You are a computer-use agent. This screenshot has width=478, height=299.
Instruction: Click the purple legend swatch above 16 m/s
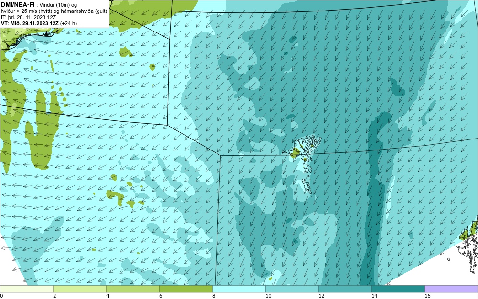tap(451, 289)
